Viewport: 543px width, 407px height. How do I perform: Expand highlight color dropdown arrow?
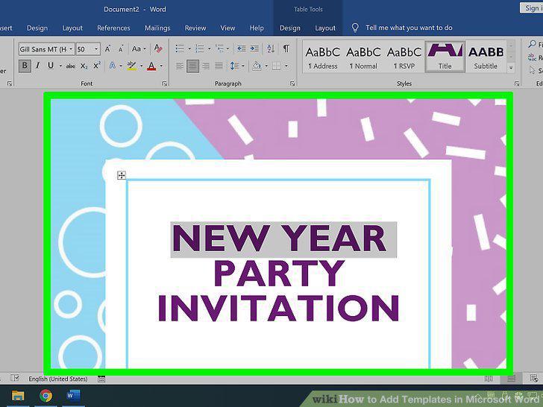pos(141,66)
